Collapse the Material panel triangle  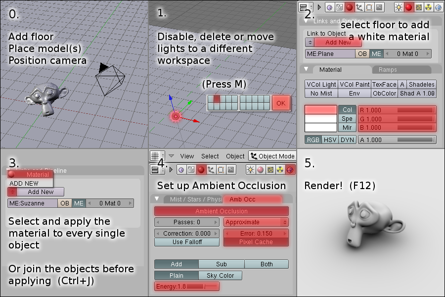pos(306,69)
